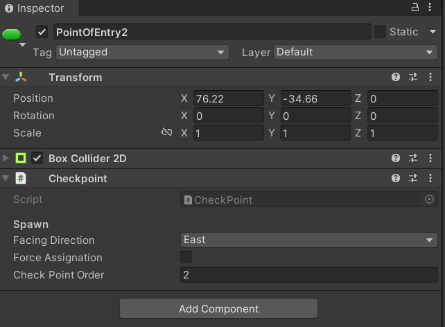The width and height of the screenshot is (445, 327).
Task: Click the Box Collider 2D title
Action: pos(87,158)
